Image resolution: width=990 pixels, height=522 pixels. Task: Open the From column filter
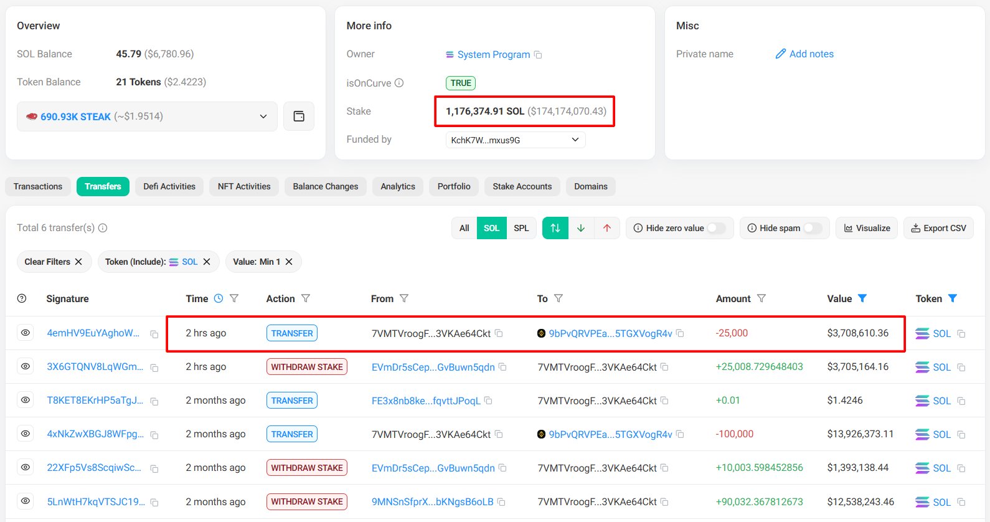click(x=404, y=298)
